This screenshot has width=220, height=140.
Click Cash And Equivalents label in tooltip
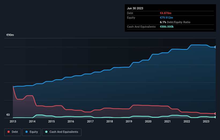click(141, 27)
